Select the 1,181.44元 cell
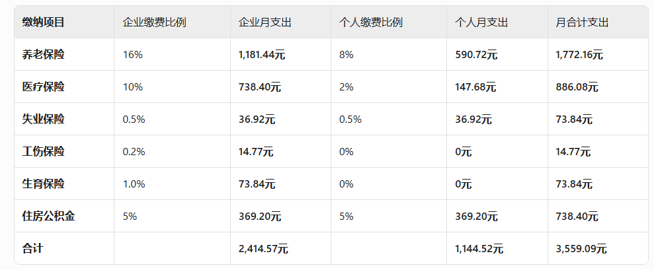This screenshot has height=270, width=654. tap(262, 55)
